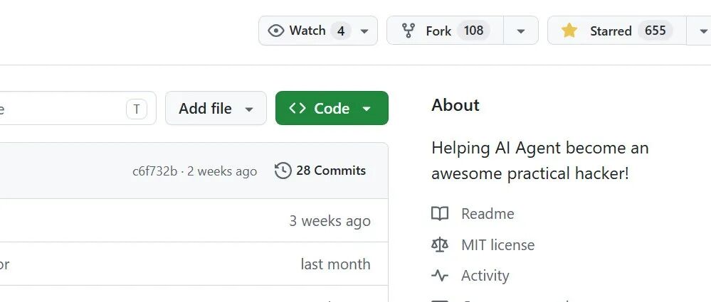Click the Readme book icon
711x302 pixels.
(440, 214)
